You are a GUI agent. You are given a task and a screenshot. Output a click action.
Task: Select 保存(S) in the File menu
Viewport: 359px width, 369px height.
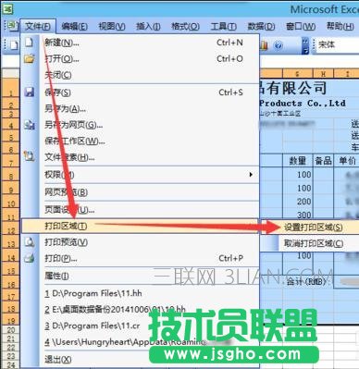point(140,92)
